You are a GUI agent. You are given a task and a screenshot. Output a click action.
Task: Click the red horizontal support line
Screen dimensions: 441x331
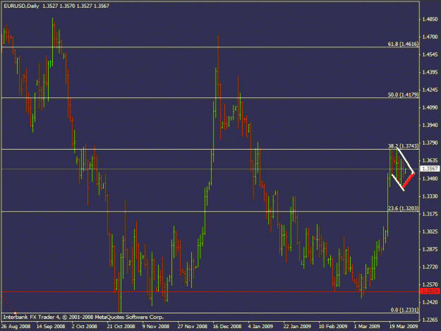click(210, 292)
